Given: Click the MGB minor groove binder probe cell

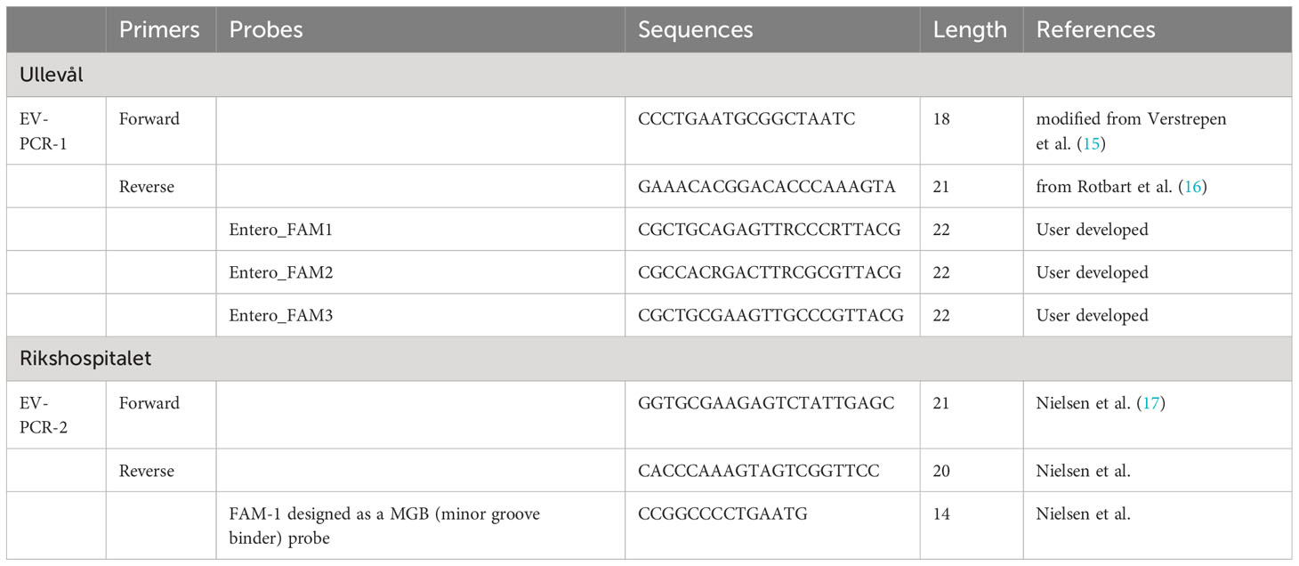Looking at the screenshot, I should [420, 525].
